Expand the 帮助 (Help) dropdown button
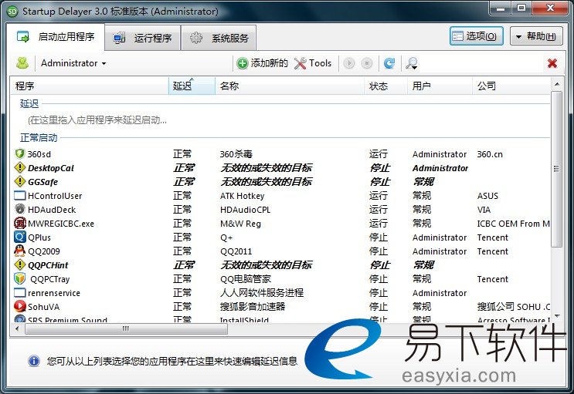 536,36
